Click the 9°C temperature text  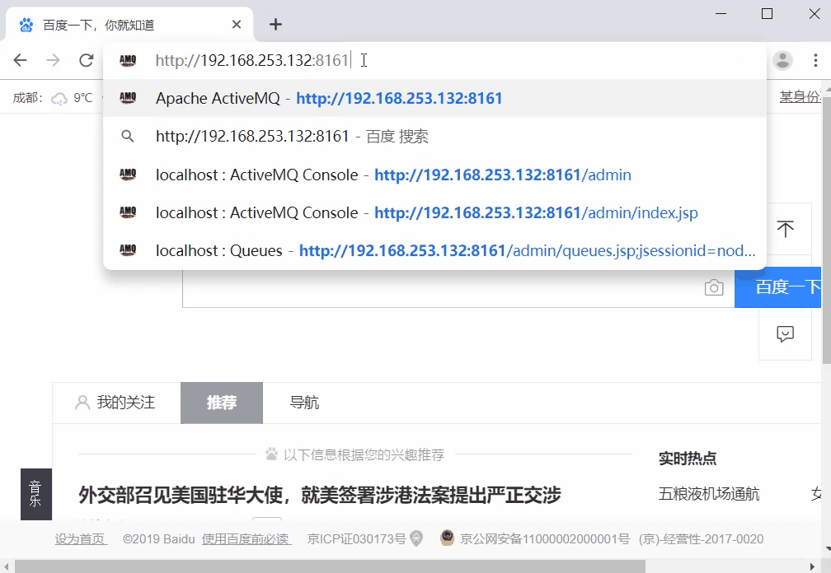pos(82,98)
